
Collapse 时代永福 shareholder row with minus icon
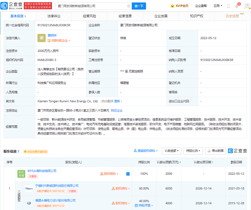128,174
